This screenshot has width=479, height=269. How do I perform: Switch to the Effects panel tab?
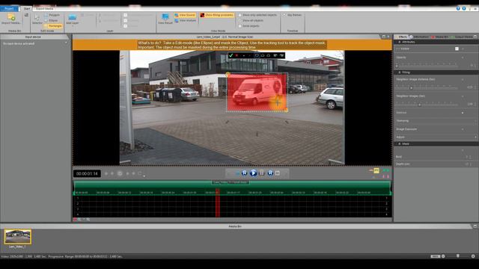click(402, 37)
